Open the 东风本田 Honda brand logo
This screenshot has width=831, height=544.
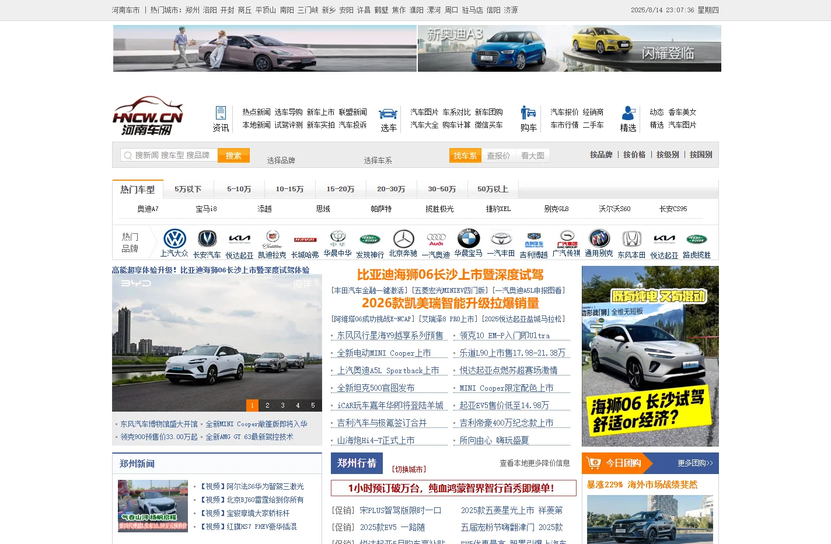[x=632, y=238]
